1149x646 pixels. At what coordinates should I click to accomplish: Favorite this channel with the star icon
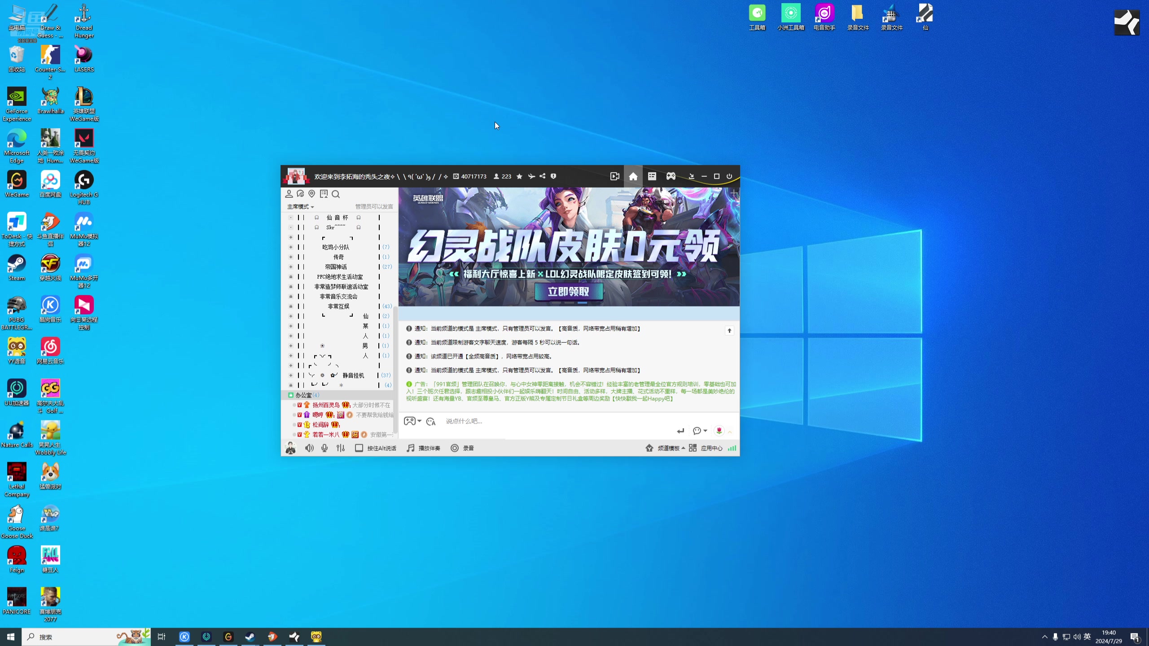pyautogui.click(x=519, y=176)
